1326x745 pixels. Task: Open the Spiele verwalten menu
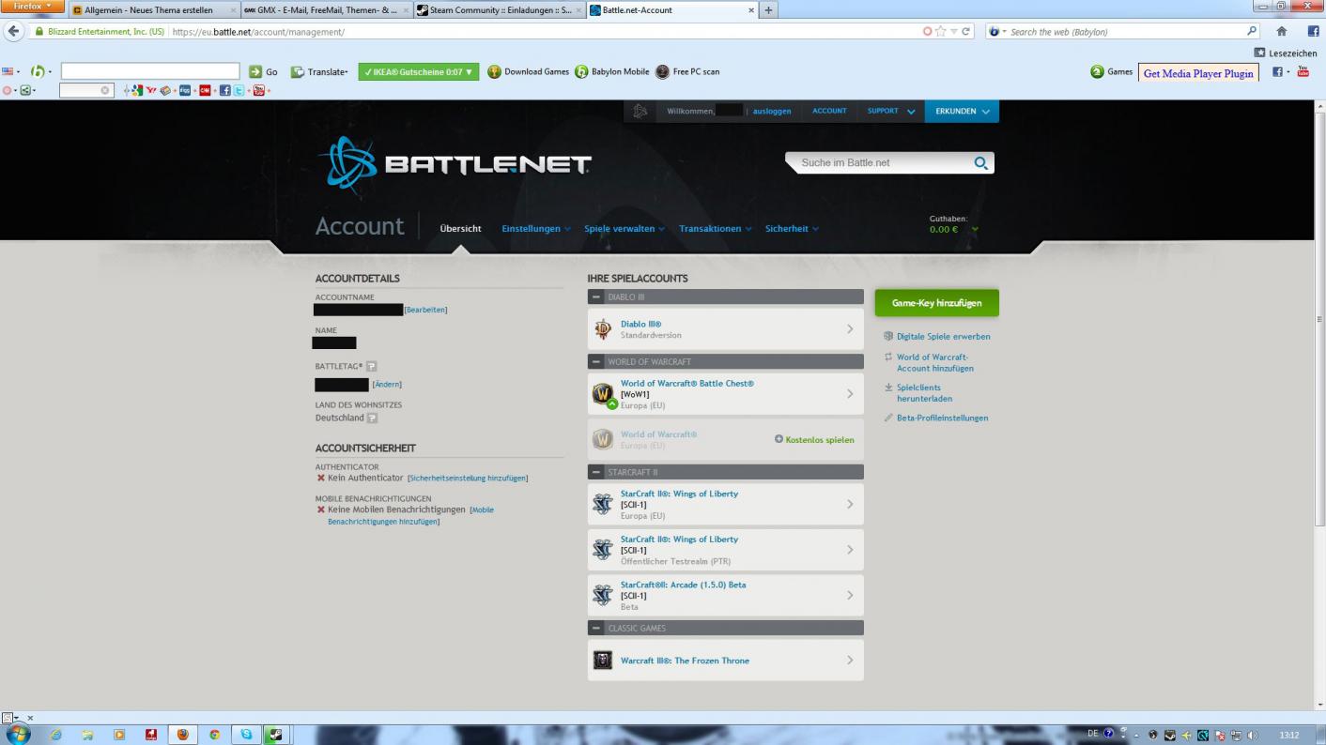[624, 229]
